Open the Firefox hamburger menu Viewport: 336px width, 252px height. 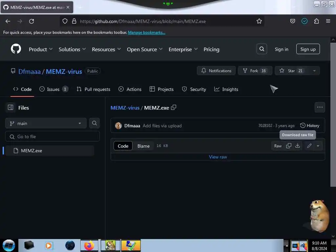(328, 21)
